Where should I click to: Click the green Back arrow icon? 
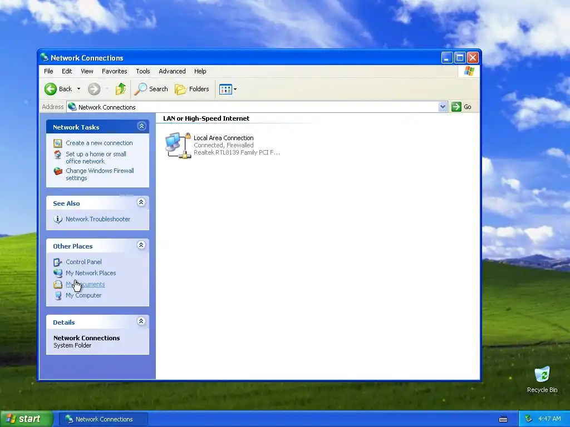pos(51,89)
